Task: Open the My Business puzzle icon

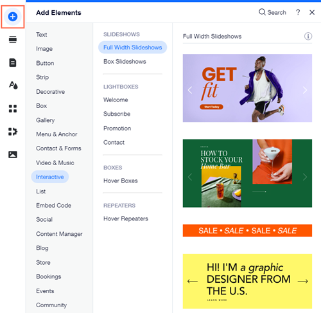Action: pyautogui.click(x=13, y=132)
